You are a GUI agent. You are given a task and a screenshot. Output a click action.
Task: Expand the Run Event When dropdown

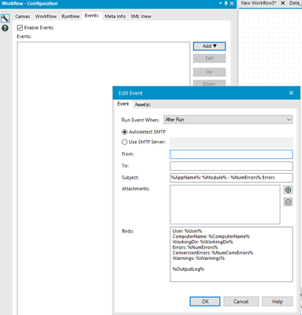tap(228, 120)
